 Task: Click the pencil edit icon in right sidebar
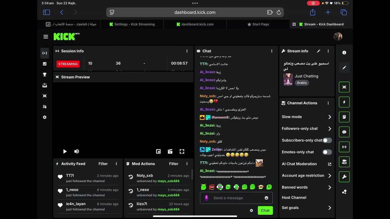tap(344, 68)
